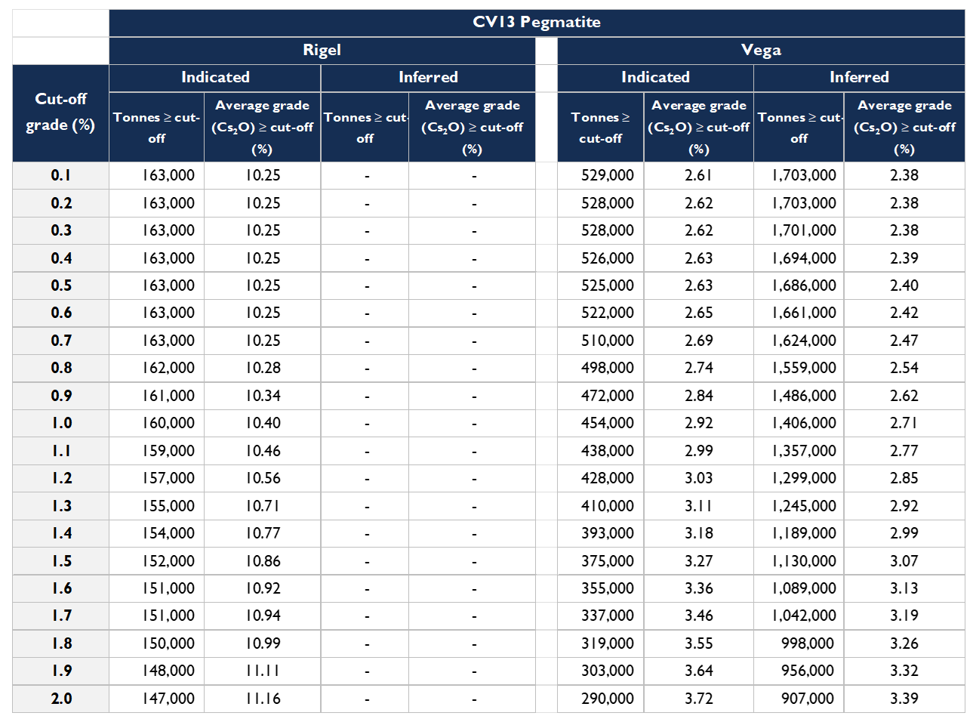Select the Vega header cell
The width and height of the screenshot is (976, 719).
coord(760,50)
